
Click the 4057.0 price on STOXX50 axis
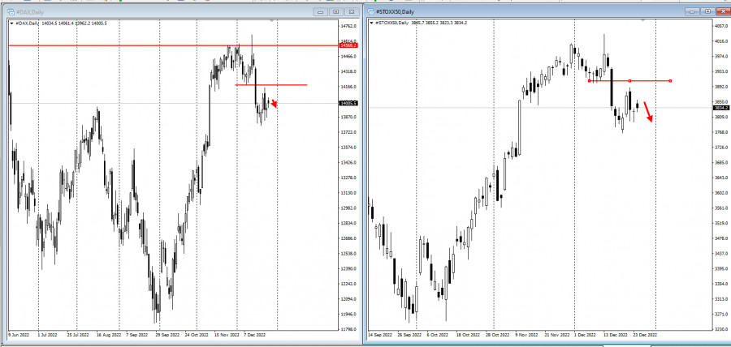coord(722,26)
